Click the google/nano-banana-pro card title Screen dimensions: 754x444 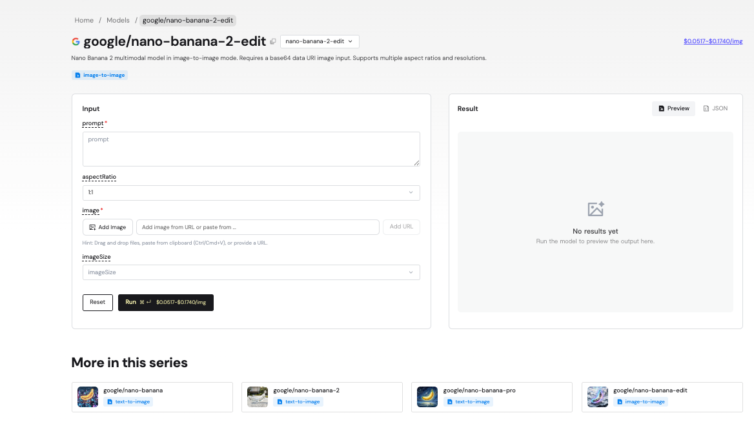click(x=479, y=390)
